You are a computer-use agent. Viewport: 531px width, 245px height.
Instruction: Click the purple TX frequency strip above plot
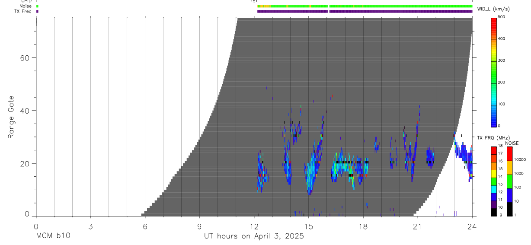[x=365, y=11]
